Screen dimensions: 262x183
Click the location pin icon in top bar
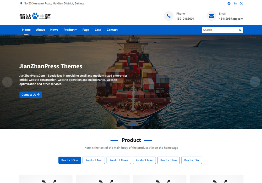coord(21,3)
